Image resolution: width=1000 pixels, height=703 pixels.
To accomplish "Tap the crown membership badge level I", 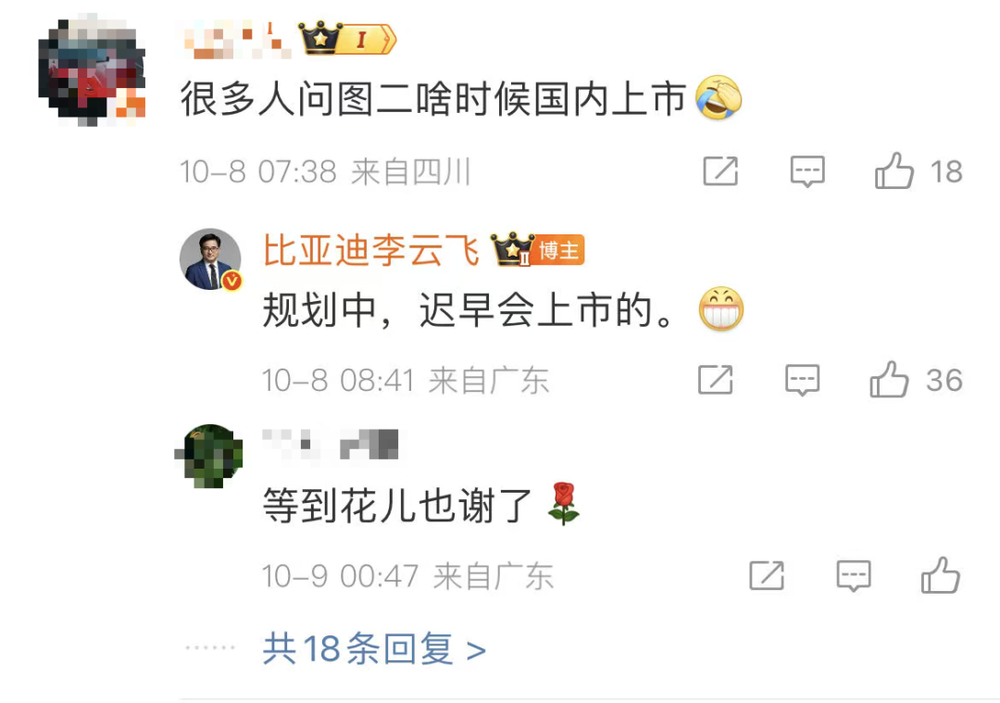I will 347,39.
